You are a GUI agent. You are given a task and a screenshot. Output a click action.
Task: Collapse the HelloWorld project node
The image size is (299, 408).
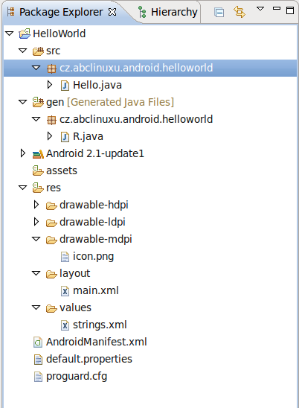tap(10, 34)
